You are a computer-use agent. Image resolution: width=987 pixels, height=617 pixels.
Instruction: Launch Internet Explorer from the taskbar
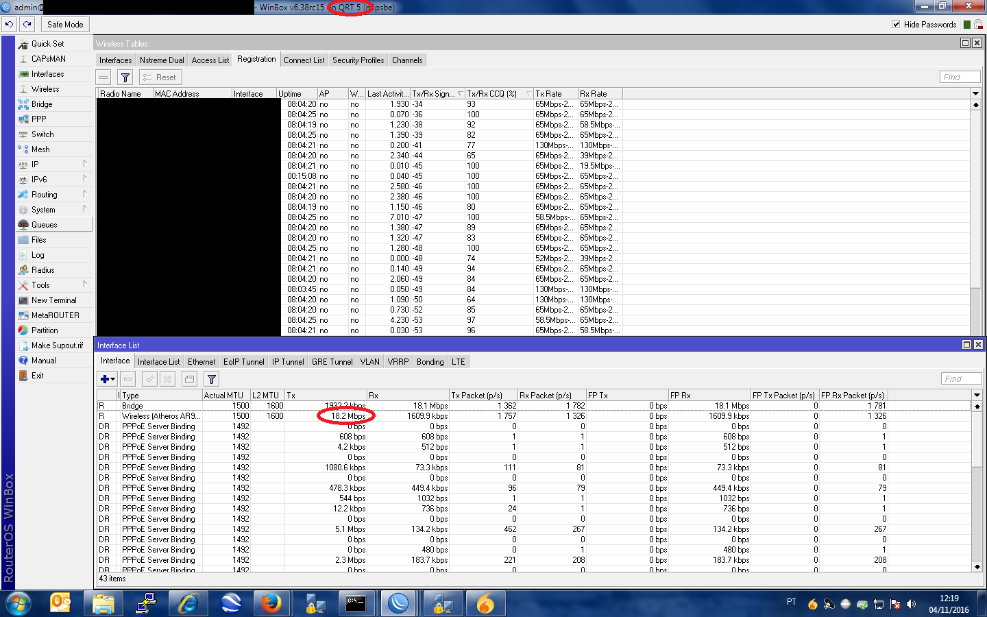[x=188, y=603]
